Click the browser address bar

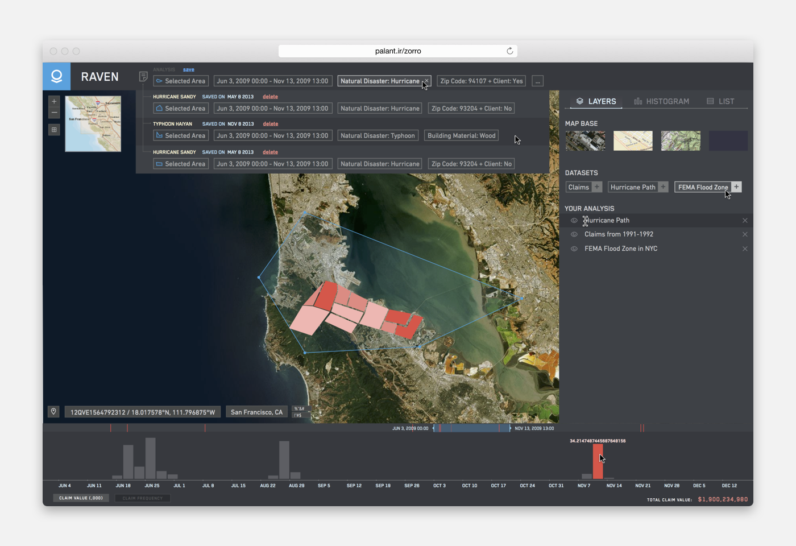click(x=398, y=51)
